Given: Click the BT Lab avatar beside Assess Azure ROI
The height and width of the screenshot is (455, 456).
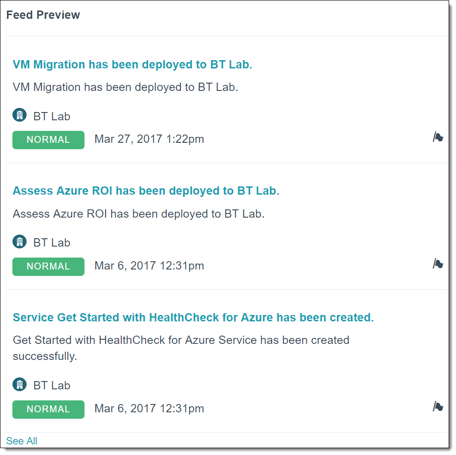Looking at the screenshot, I should [x=19, y=241].
